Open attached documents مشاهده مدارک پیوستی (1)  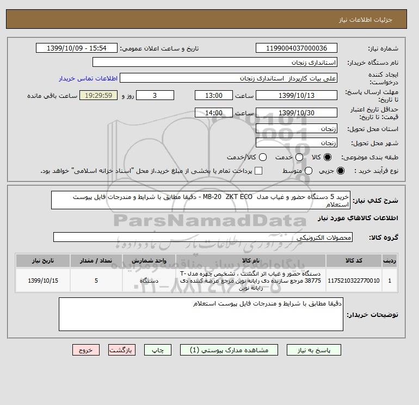[x=229, y=350]
